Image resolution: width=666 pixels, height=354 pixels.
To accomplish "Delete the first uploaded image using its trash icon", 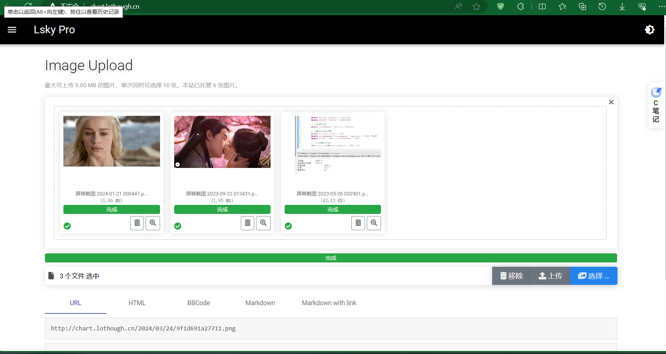I will click(137, 223).
